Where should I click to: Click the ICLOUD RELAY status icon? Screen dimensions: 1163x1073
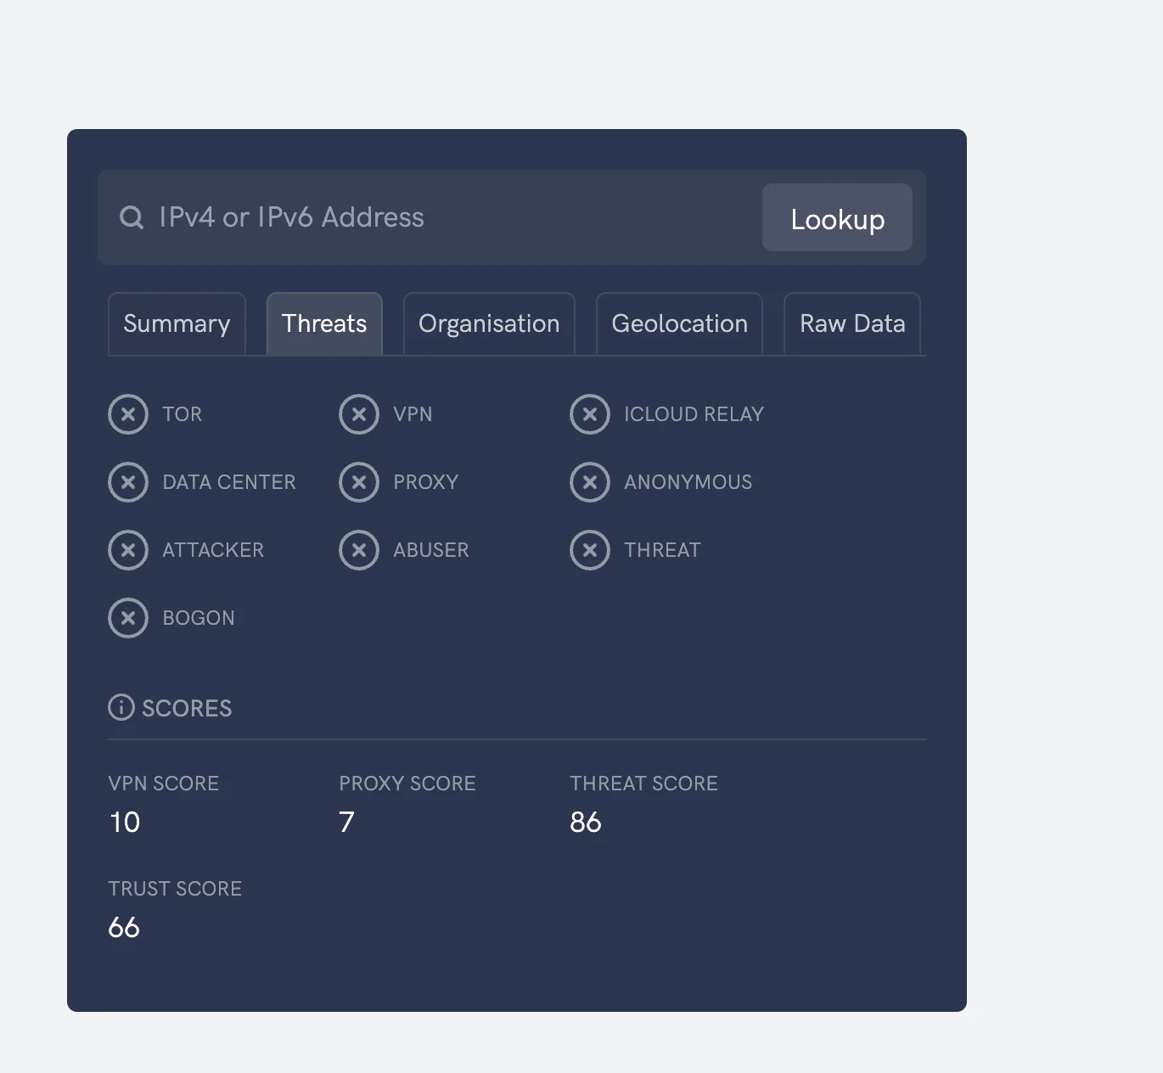(591, 414)
